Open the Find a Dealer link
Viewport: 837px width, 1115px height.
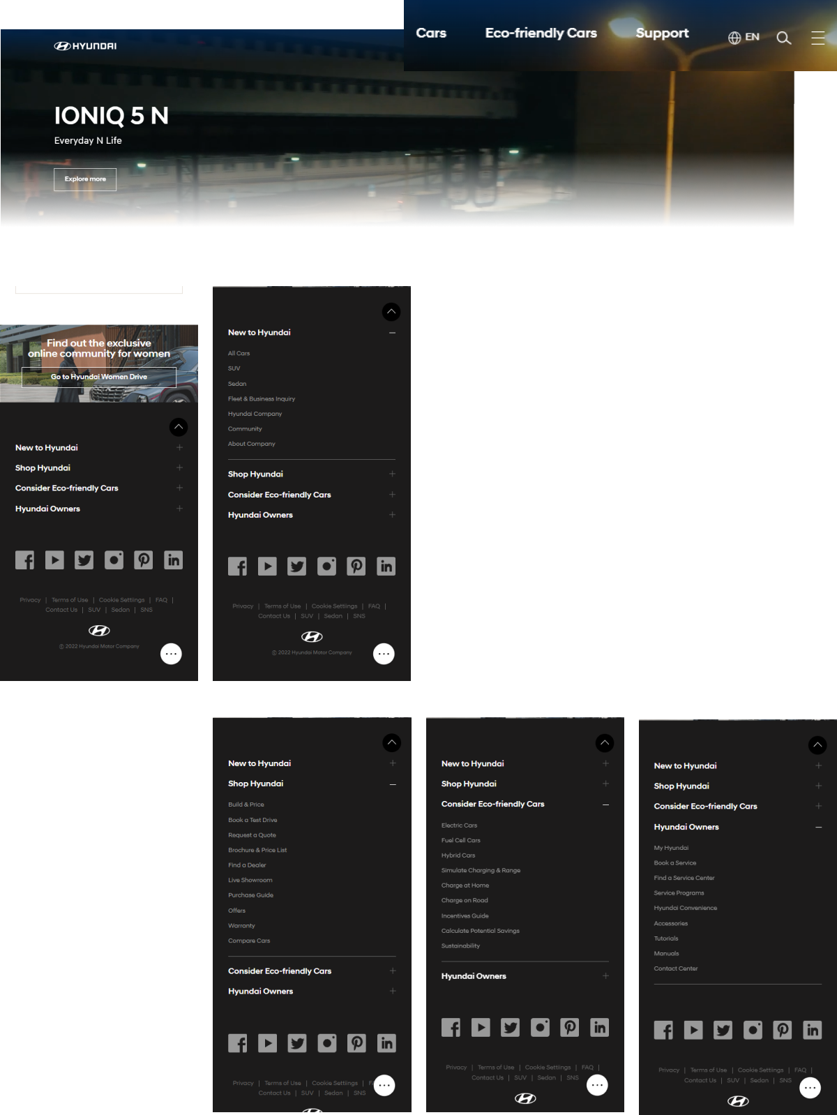point(247,865)
